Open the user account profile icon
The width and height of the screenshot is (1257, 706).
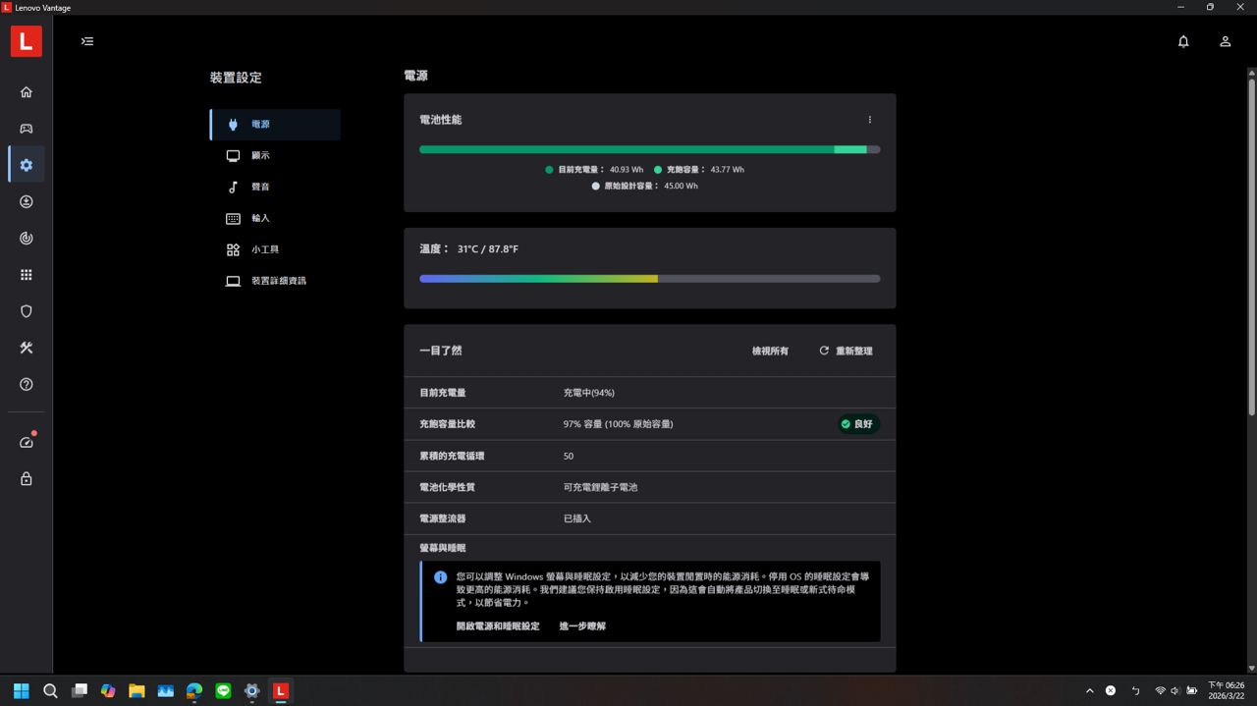1225,41
